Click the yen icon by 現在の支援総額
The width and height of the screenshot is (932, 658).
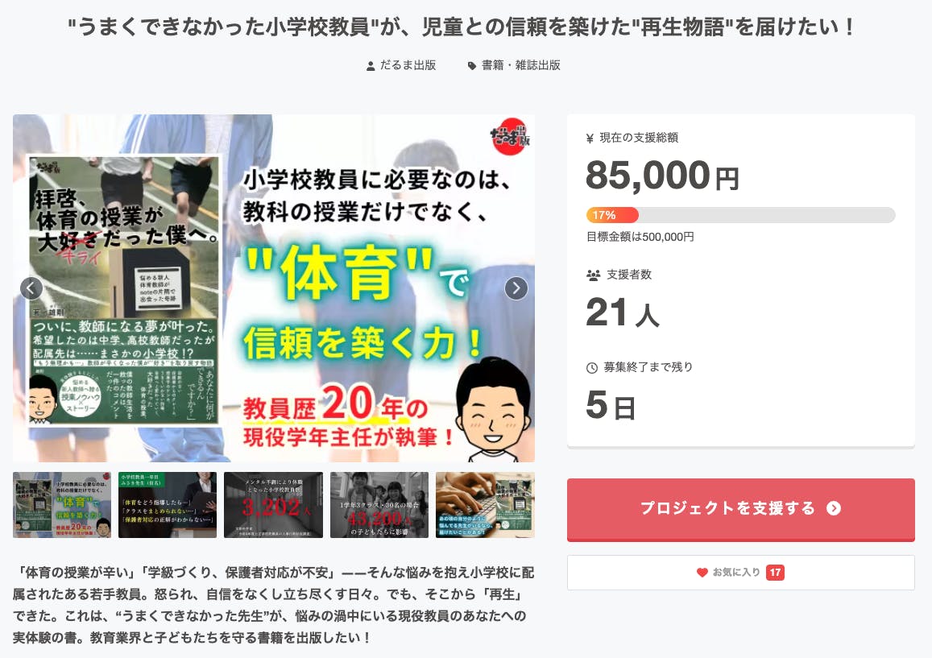tap(590, 139)
